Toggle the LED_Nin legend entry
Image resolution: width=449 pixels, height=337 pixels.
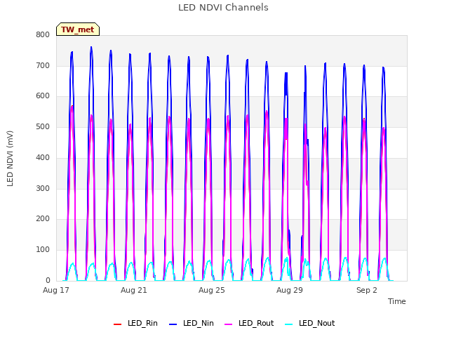[x=192, y=324]
